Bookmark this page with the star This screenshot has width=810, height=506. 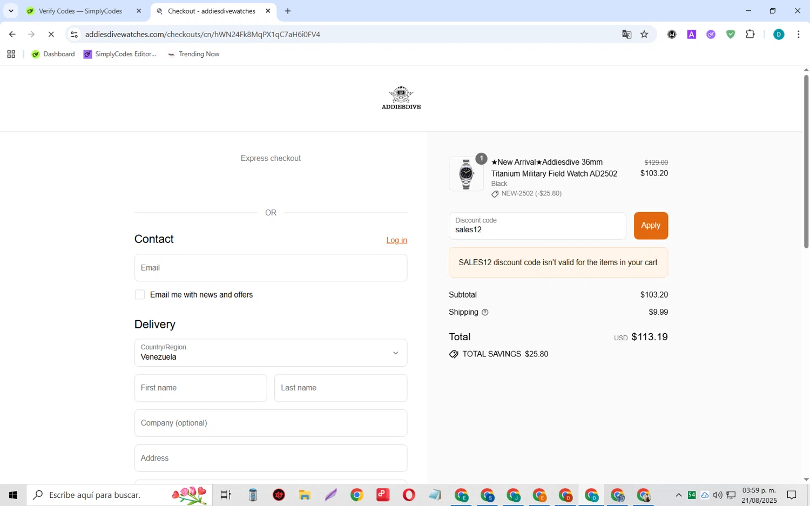pos(644,34)
